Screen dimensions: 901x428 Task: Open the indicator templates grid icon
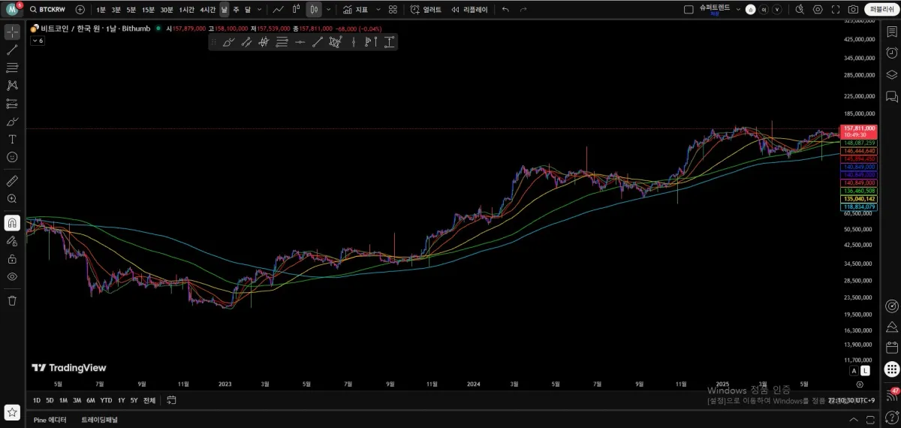point(393,10)
